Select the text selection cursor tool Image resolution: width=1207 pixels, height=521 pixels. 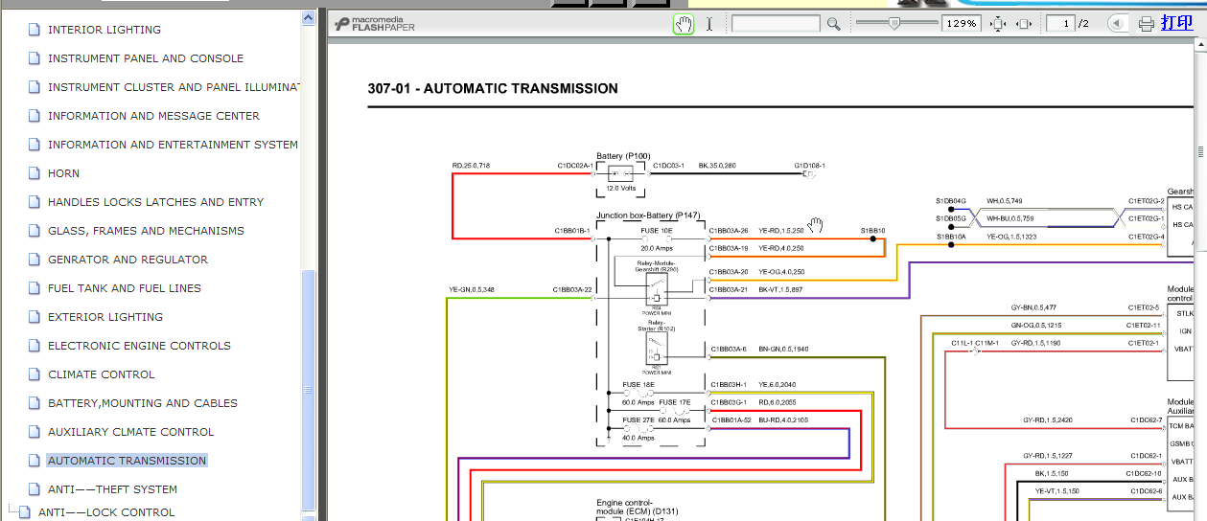pyautogui.click(x=709, y=24)
